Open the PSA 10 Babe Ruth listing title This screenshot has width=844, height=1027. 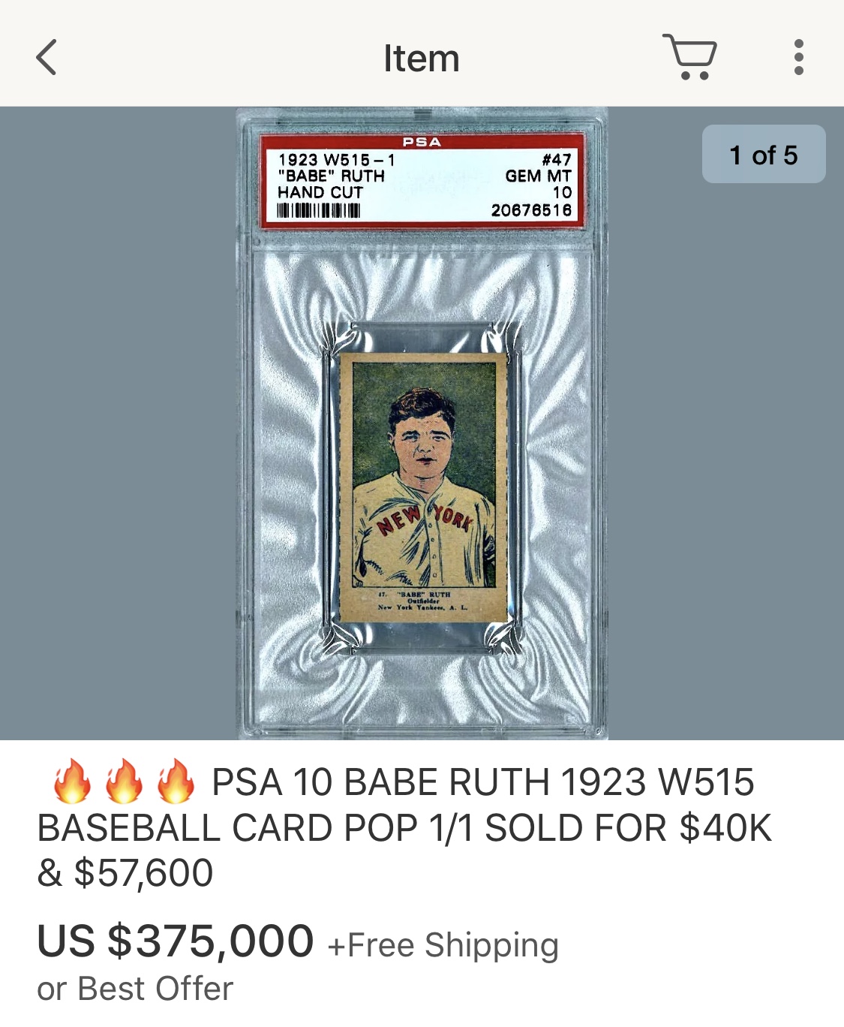click(x=405, y=827)
